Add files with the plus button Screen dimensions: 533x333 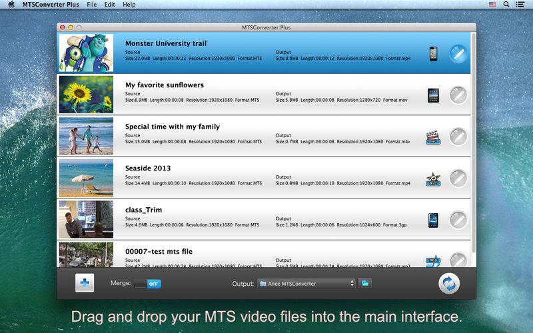[x=85, y=282]
